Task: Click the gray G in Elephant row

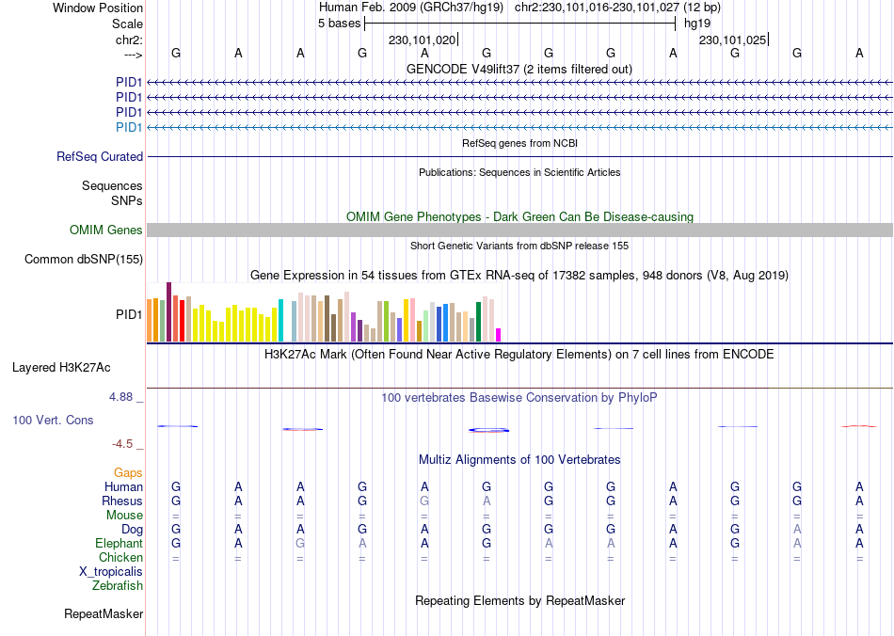Action: pyautogui.click(x=300, y=543)
